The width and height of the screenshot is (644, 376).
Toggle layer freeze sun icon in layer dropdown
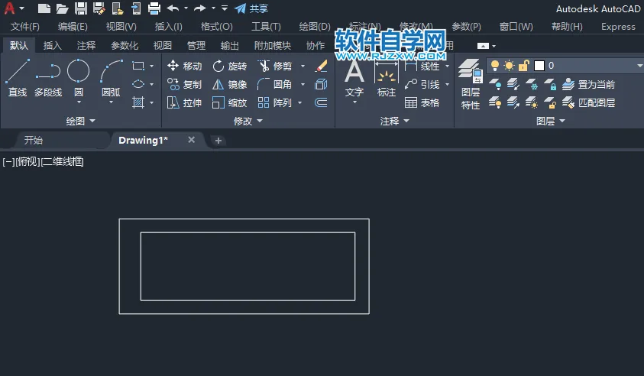510,65
